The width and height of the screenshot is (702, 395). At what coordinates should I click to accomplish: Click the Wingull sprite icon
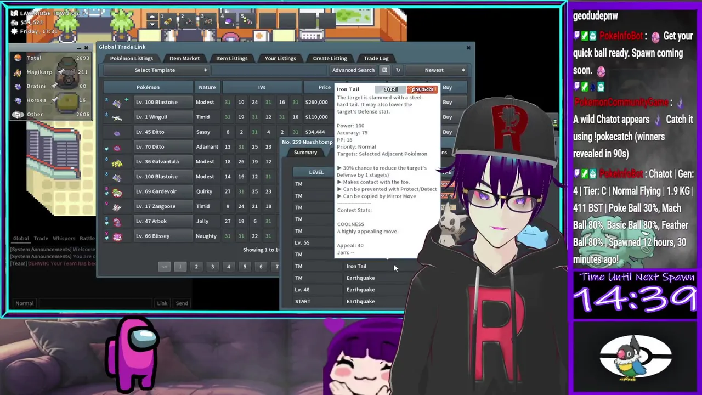117,117
